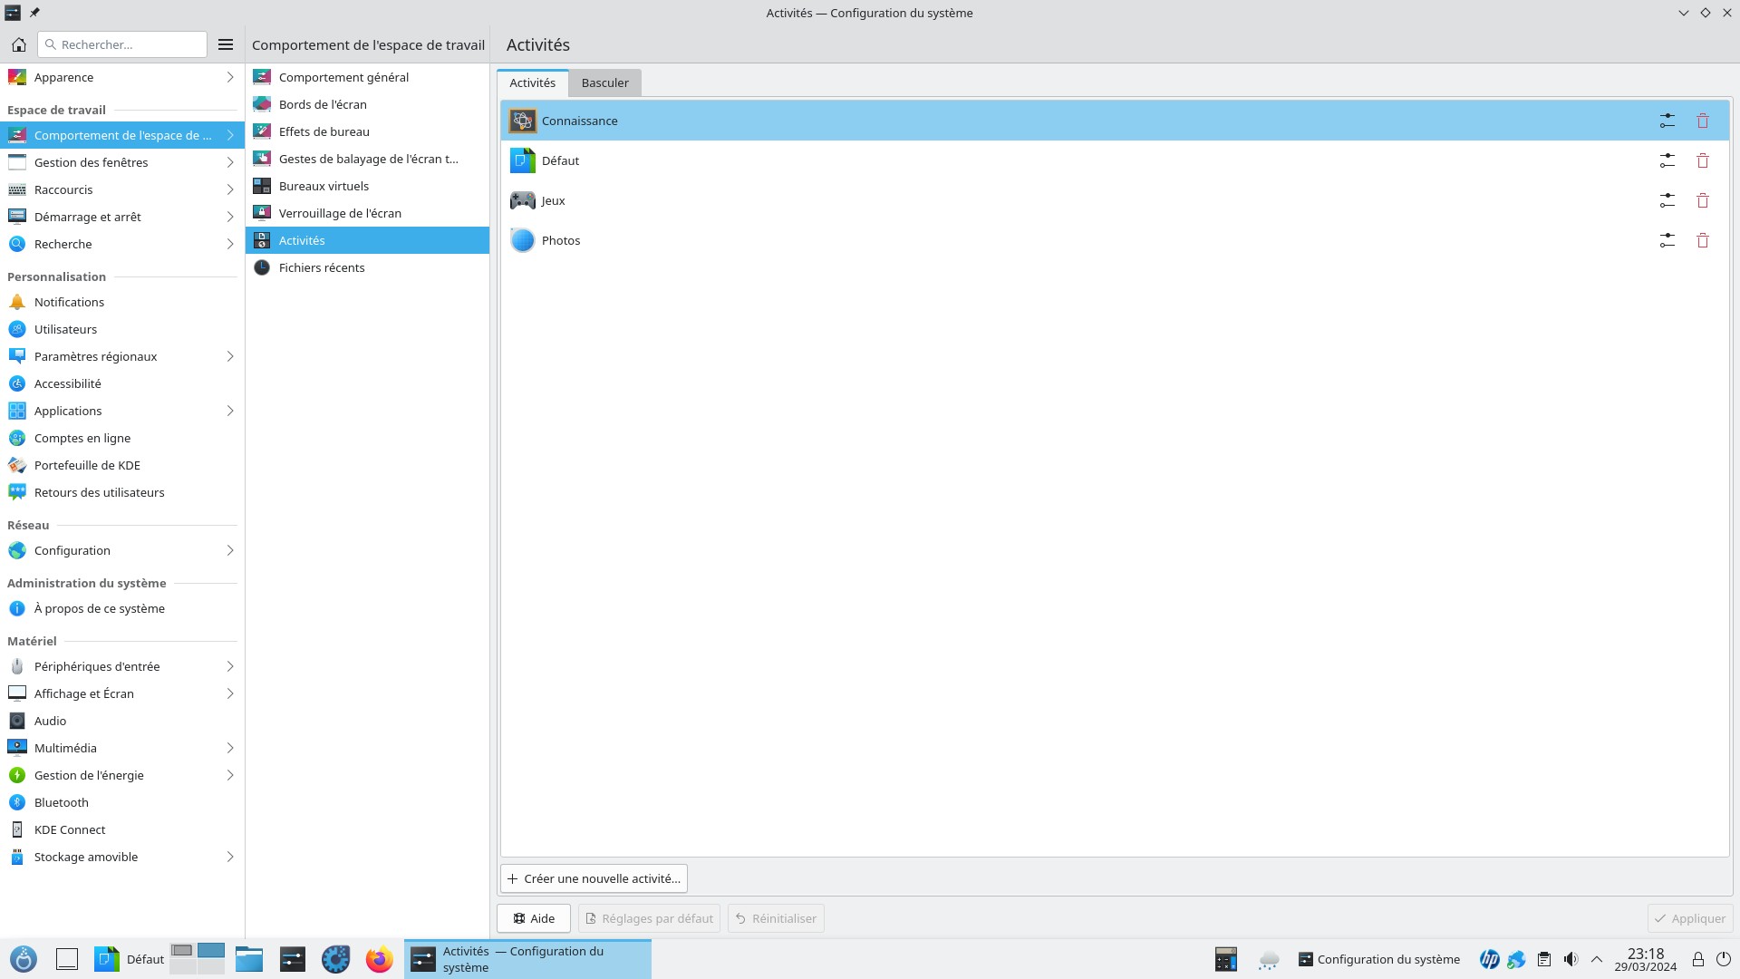This screenshot has width=1740, height=979.
Task: Expand the Apparence category chevron
Action: point(229,78)
